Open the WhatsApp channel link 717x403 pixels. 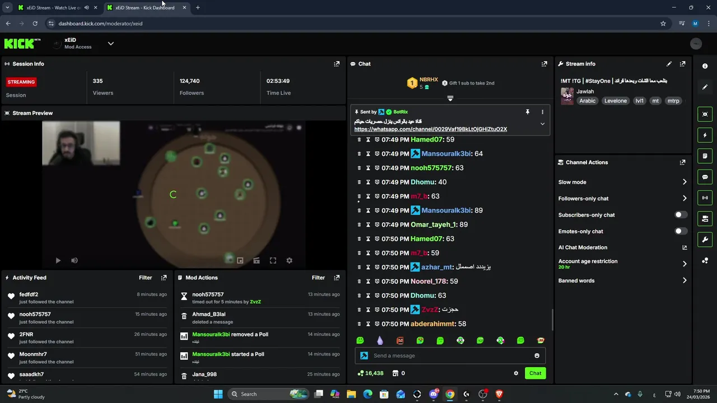430,129
